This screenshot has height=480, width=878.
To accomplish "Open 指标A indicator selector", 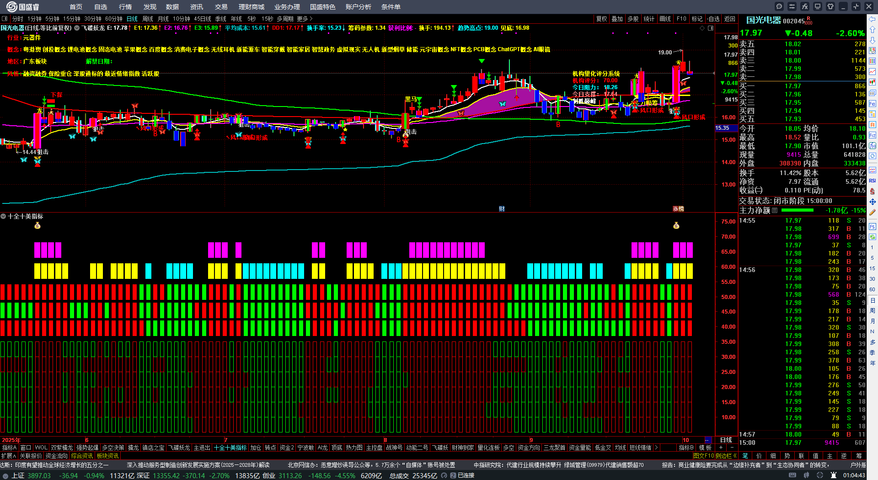I will (9, 448).
